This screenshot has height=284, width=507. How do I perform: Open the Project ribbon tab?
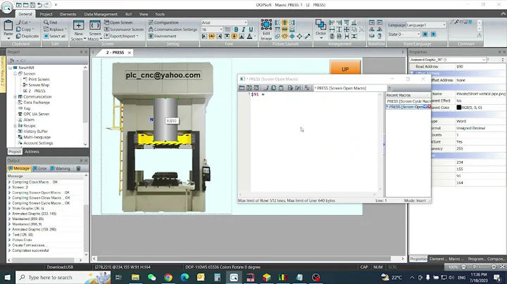pyautogui.click(x=46, y=14)
